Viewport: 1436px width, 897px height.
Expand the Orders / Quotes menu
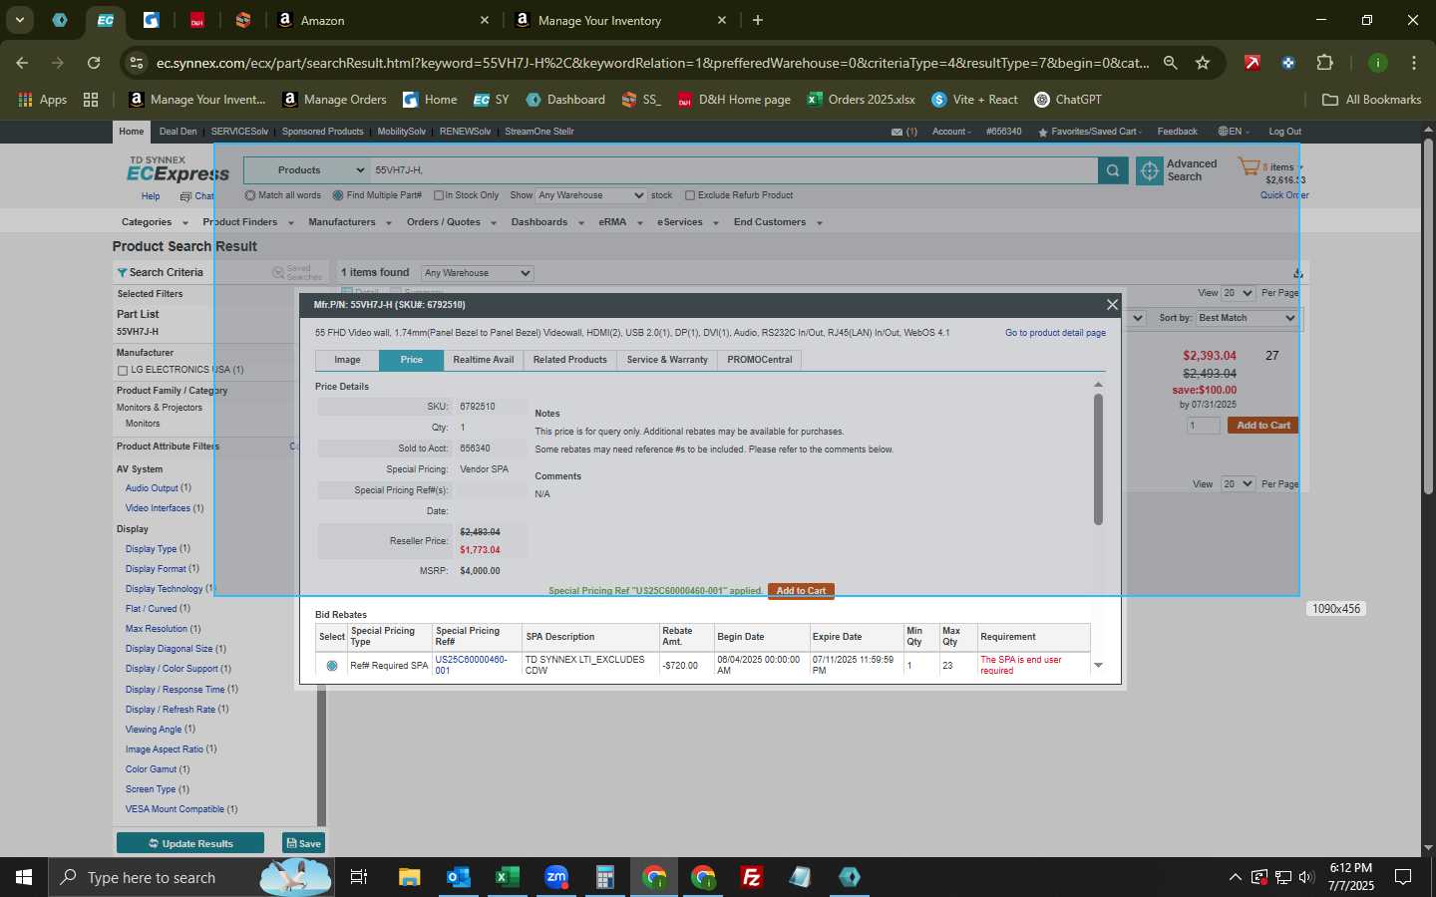[451, 222]
